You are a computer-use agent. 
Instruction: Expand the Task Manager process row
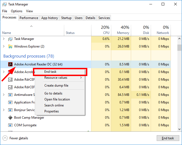(x=4, y=39)
